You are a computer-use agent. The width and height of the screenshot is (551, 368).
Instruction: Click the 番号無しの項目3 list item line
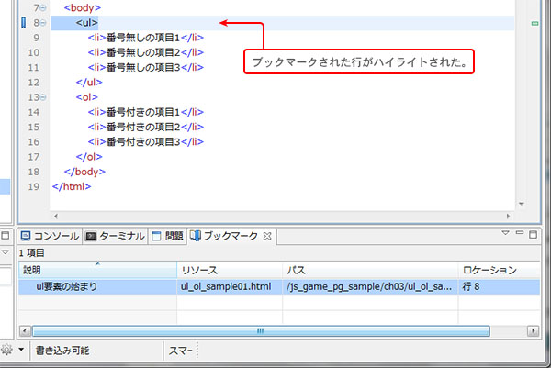[146, 67]
